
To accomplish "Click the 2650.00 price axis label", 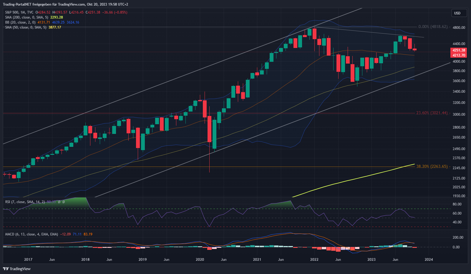I will click(x=459, y=137).
